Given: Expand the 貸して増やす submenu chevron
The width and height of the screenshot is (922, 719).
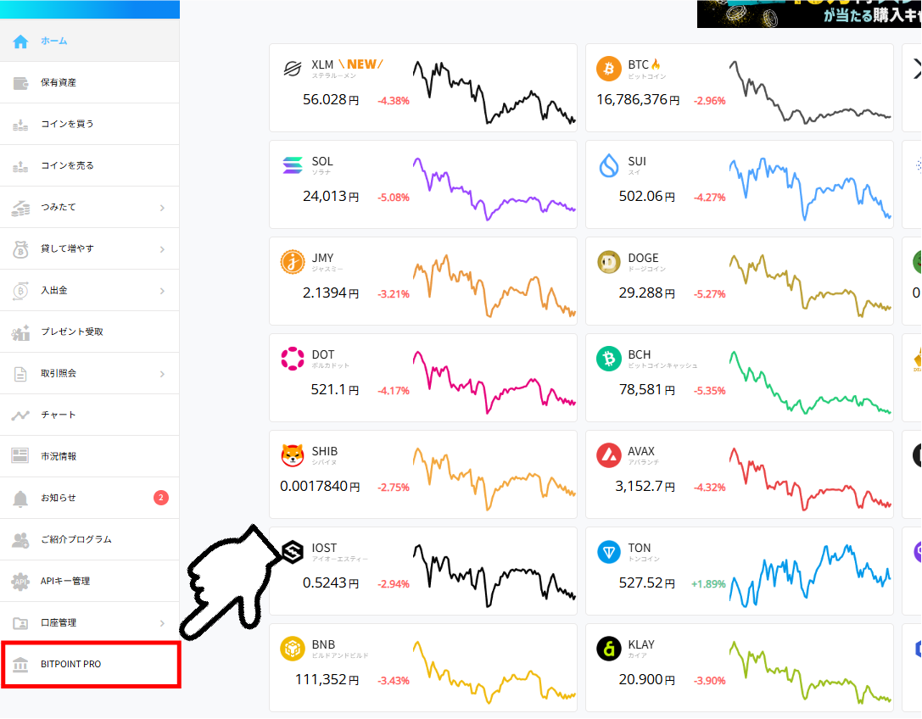Looking at the screenshot, I should [162, 249].
